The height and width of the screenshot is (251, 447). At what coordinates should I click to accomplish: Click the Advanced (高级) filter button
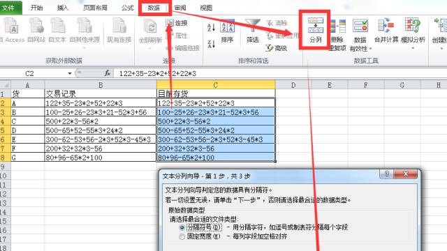277,48
